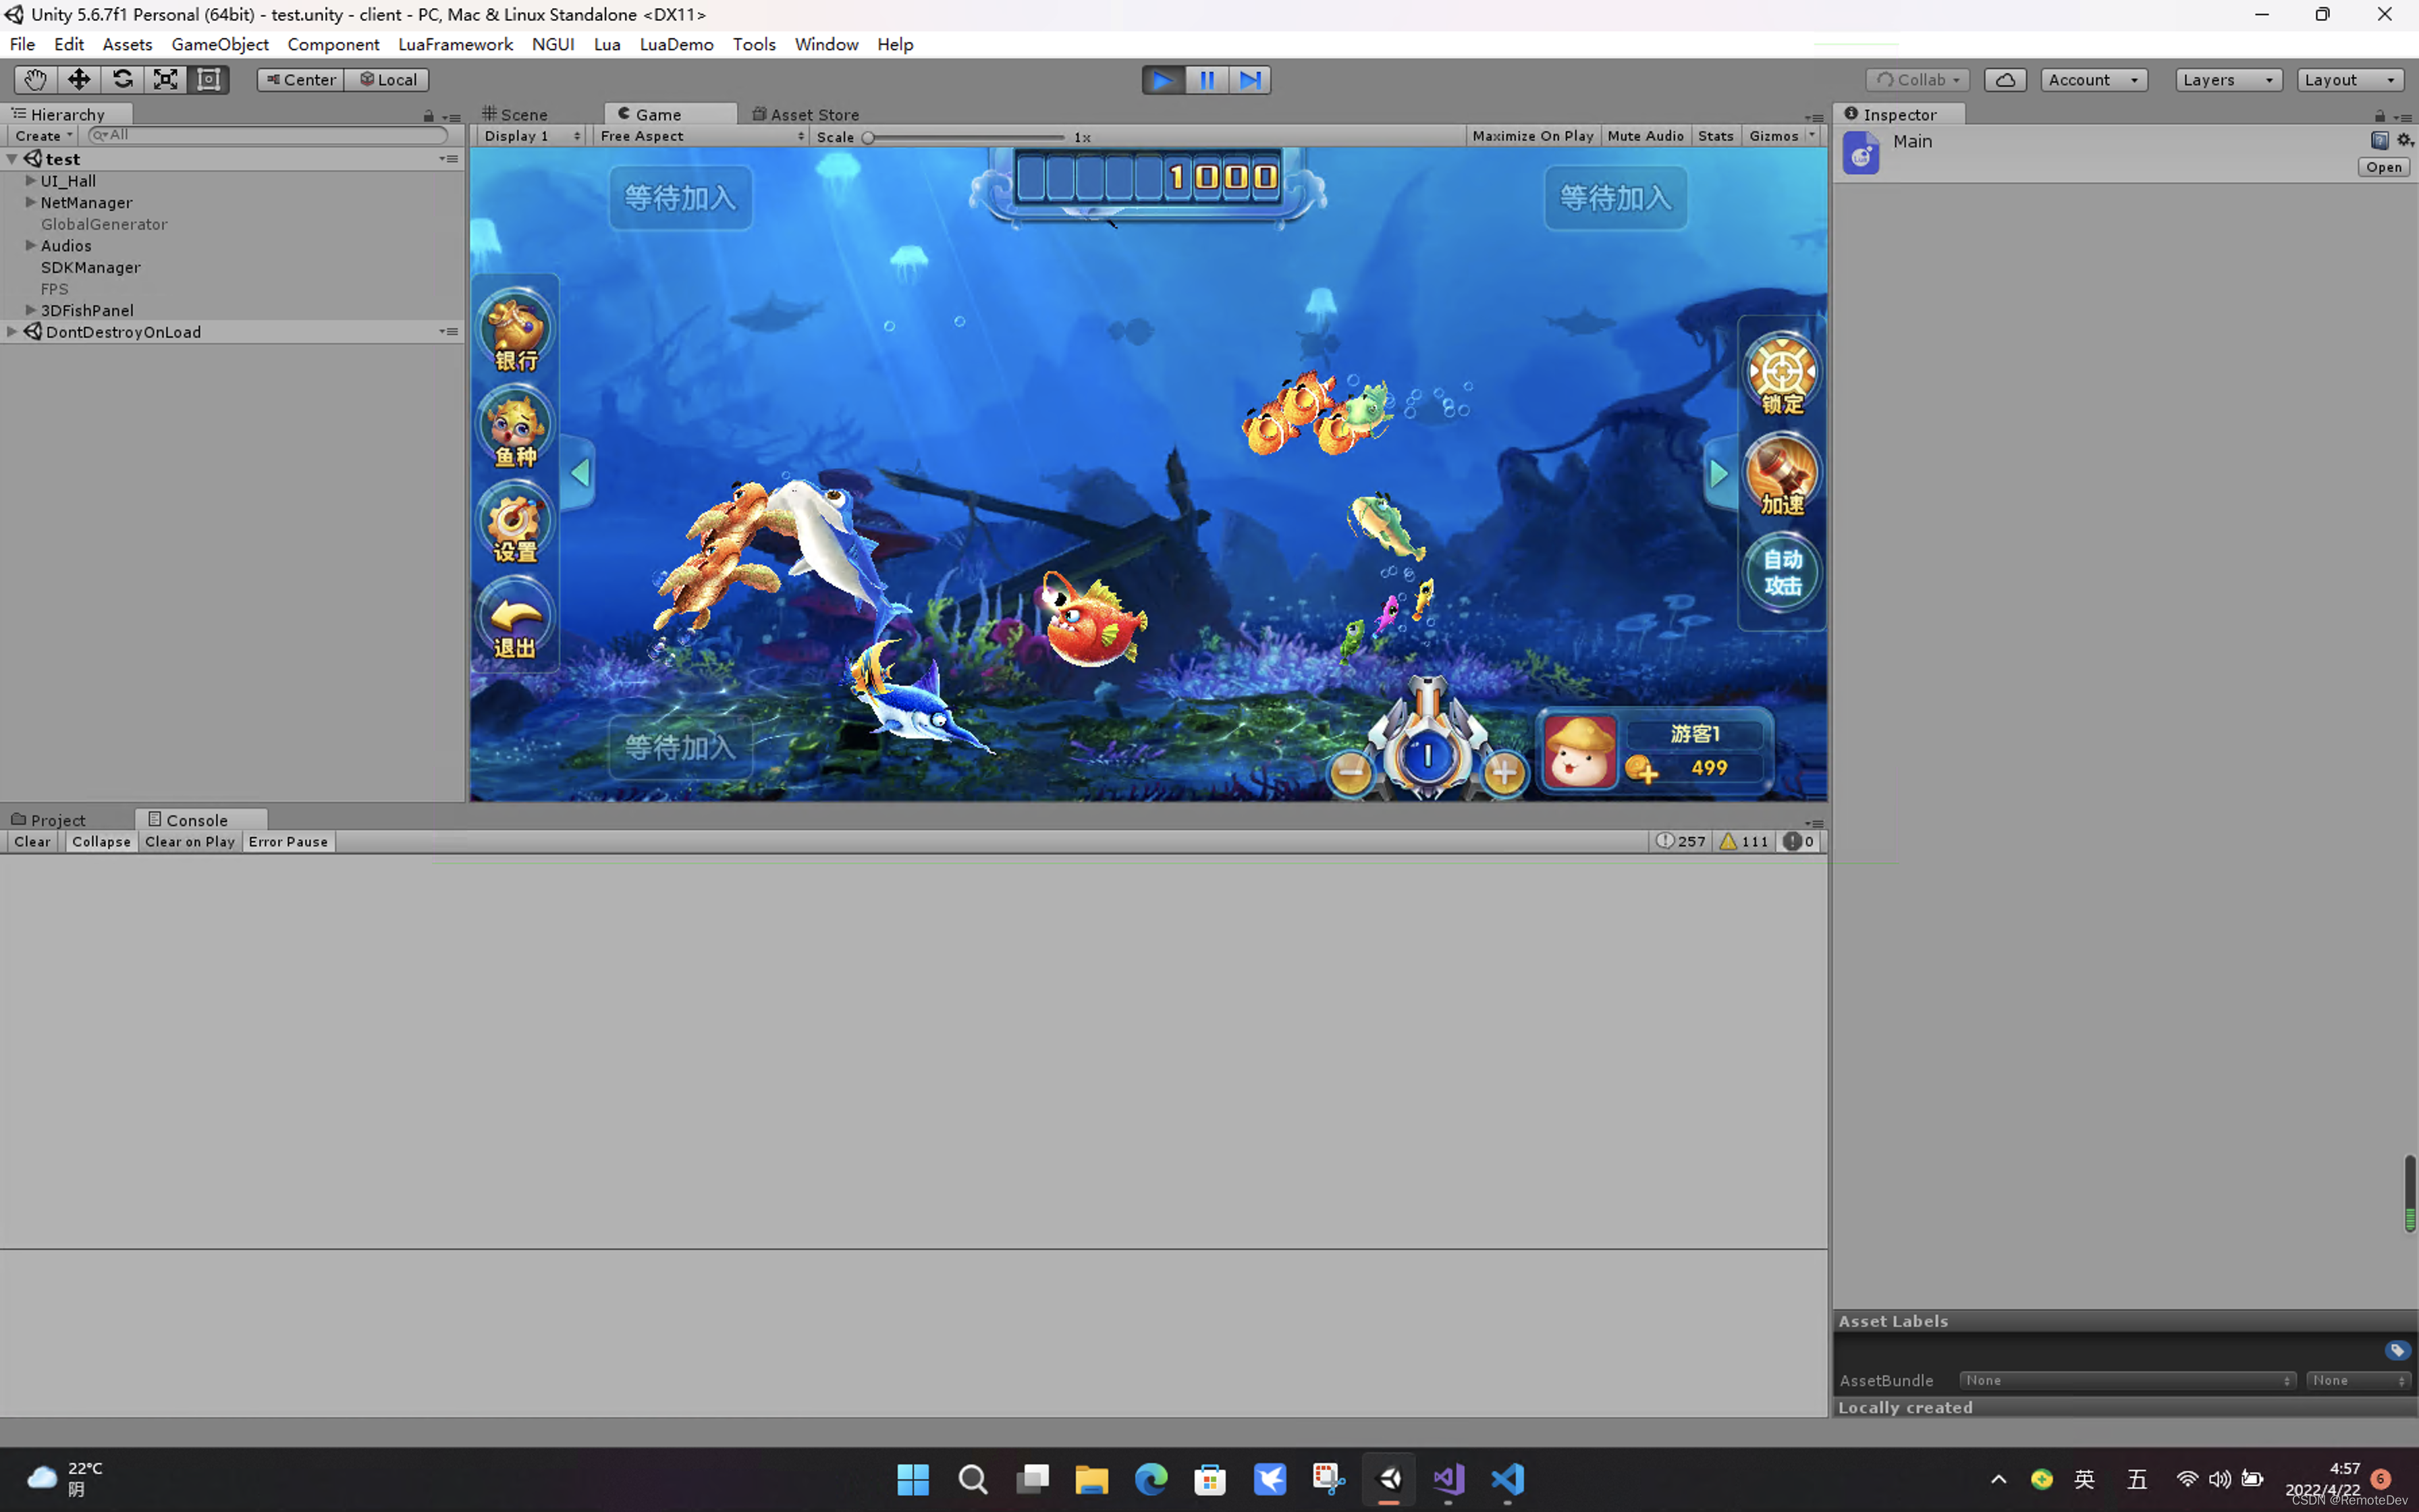2419x1512 pixels.
Task: Open the NGUI menu
Action: (x=553, y=44)
